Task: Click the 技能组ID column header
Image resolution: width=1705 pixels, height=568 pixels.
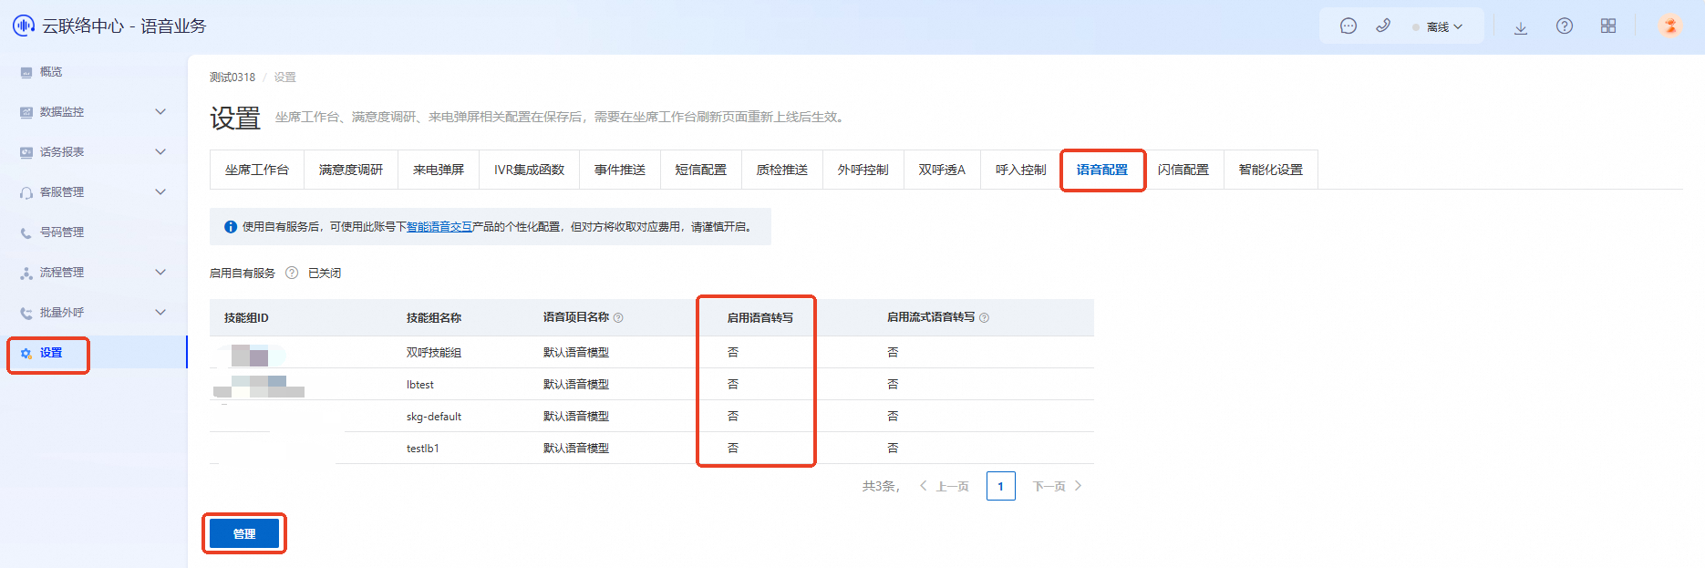Action: pyautogui.click(x=246, y=318)
